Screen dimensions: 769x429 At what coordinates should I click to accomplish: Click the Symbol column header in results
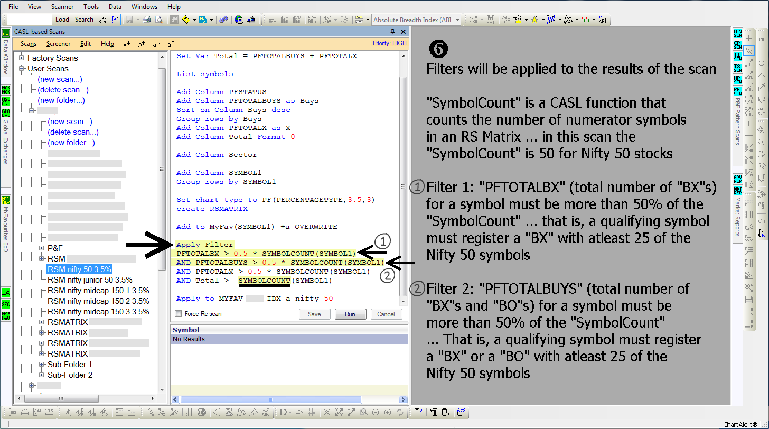coord(289,330)
